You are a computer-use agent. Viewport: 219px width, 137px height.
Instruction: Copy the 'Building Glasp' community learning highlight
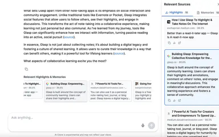point(169,100)
